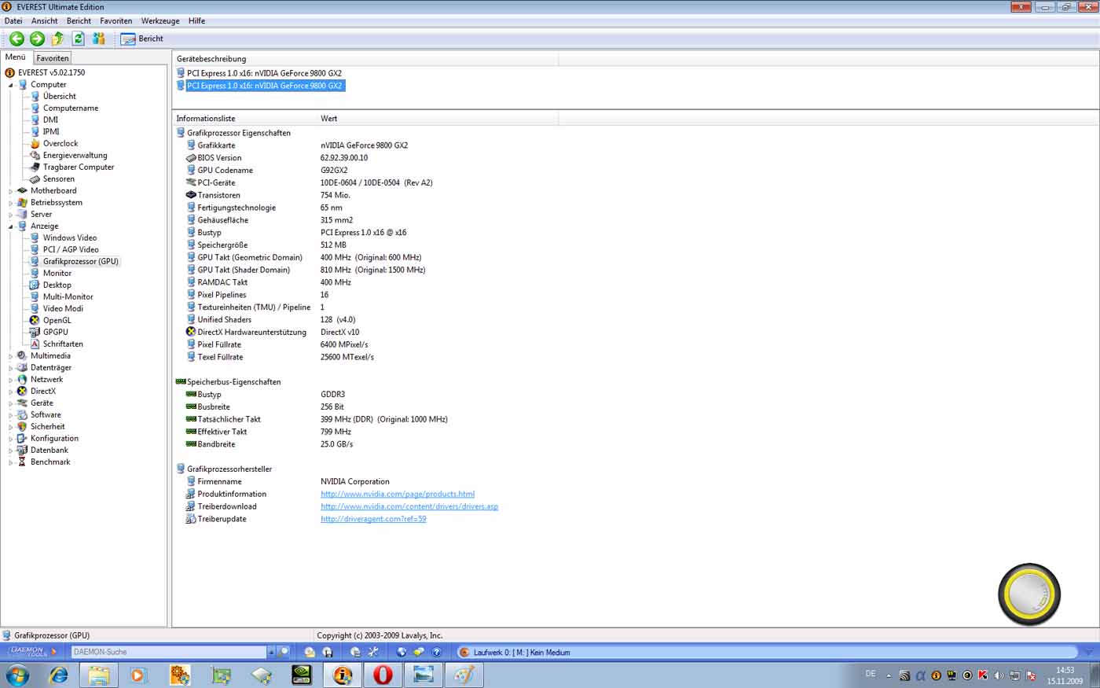Select the Sicherheit tree item
Screen dimensions: 1100x688
point(48,427)
